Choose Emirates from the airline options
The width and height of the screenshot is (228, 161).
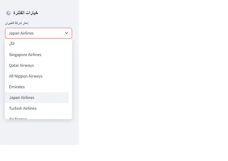click(17, 87)
